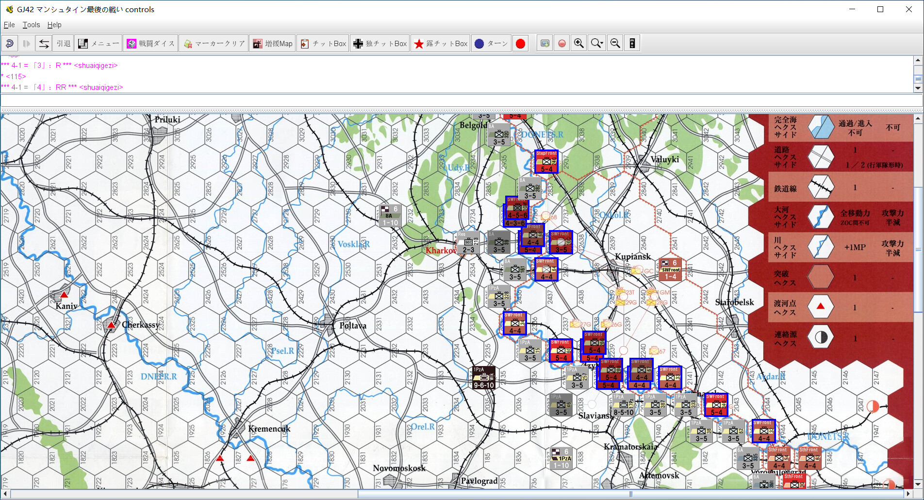Select the 8A 1-10 headquarters counter
Image resolution: width=924 pixels, height=500 pixels.
390,216
